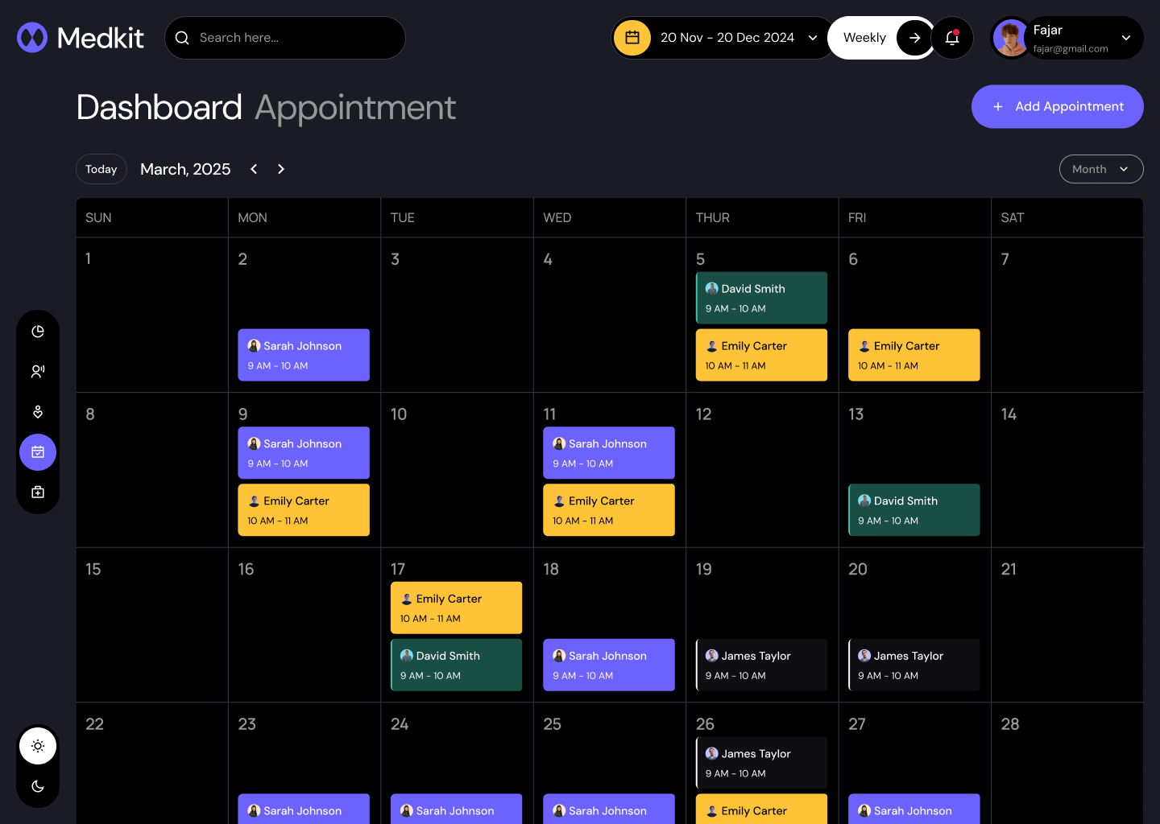
Task: Open the medical kit icon in sidebar
Action: pos(38,492)
